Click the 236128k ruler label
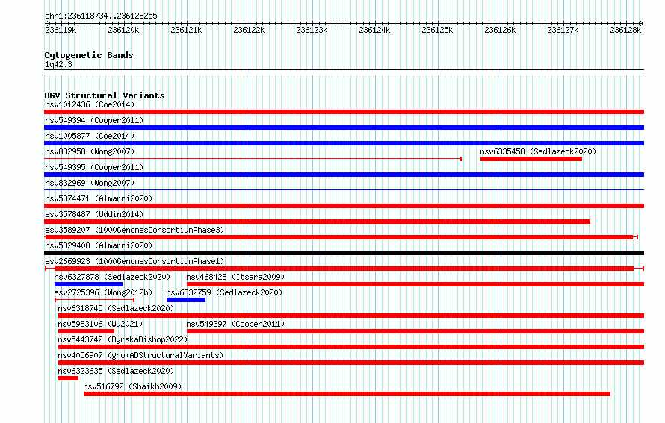The width and height of the screenshot is (665, 423). (x=625, y=30)
